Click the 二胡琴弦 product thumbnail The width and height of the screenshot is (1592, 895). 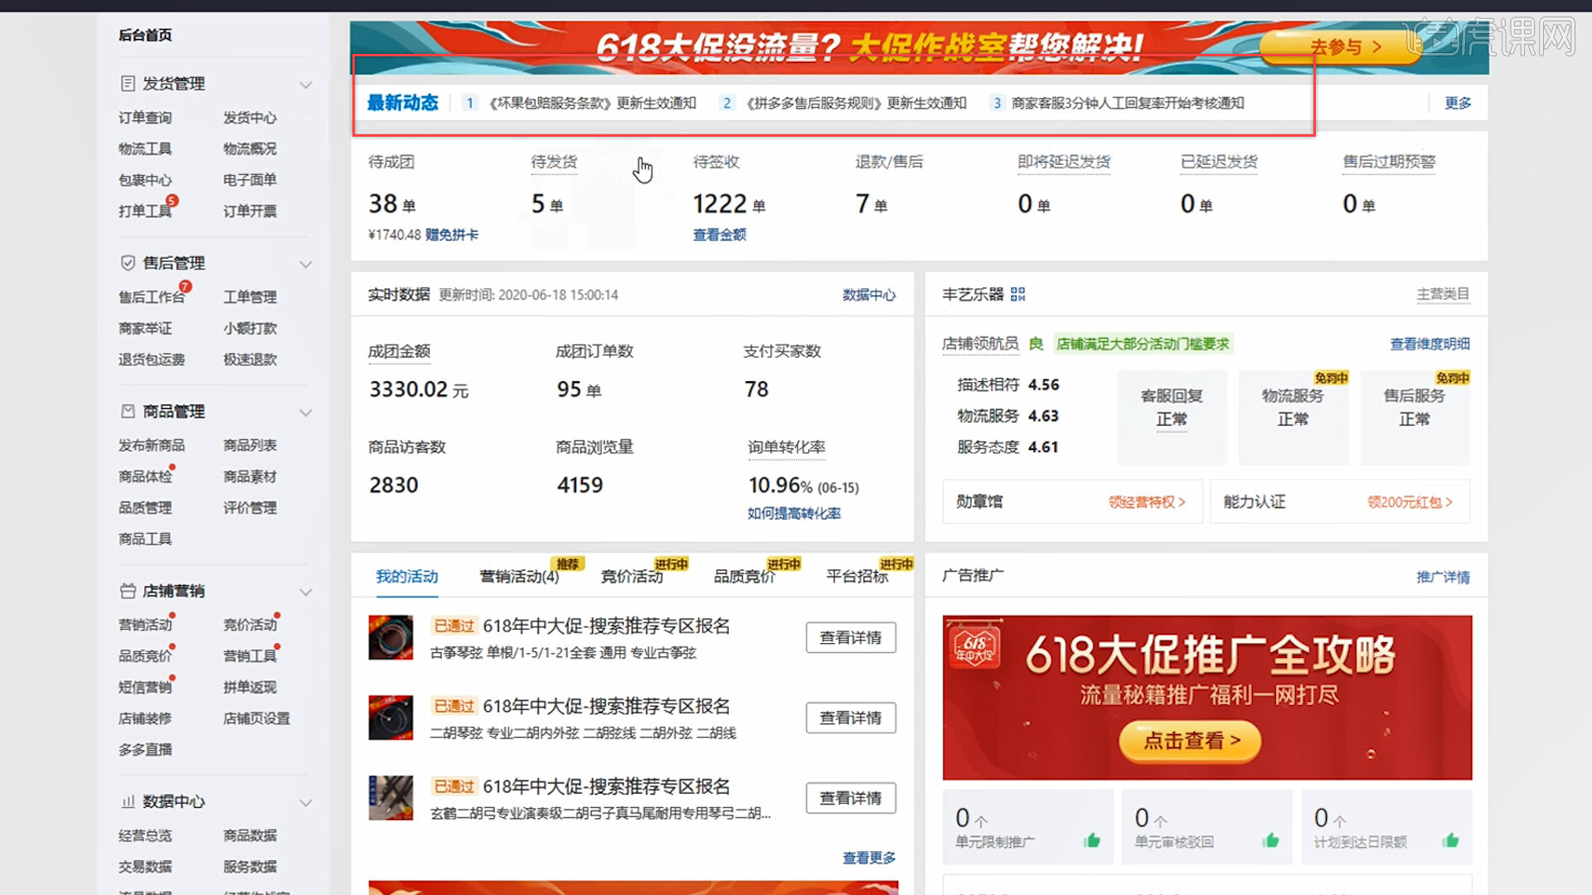click(391, 718)
